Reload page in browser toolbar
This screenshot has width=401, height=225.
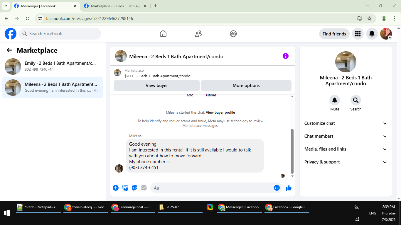click(x=28, y=18)
